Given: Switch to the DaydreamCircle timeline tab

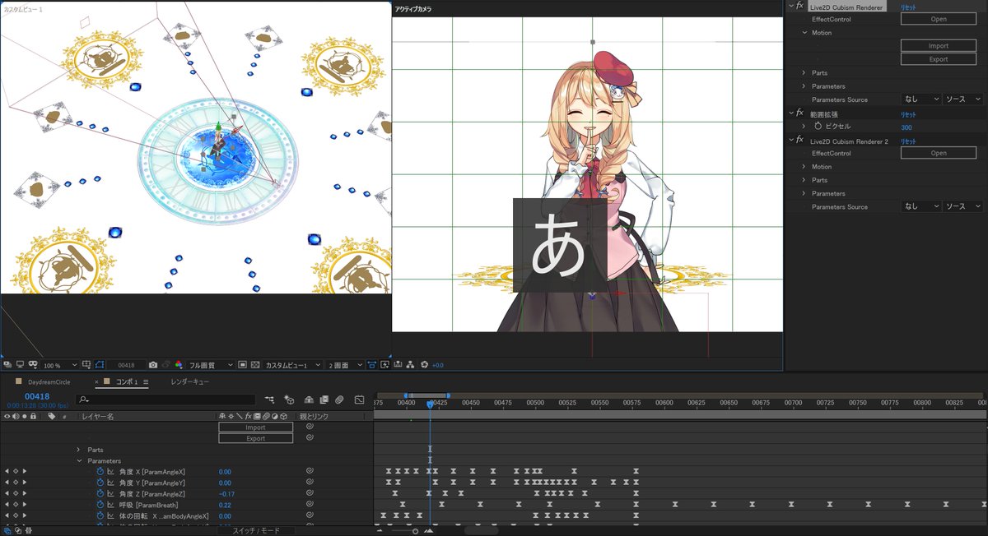Looking at the screenshot, I should coord(49,382).
